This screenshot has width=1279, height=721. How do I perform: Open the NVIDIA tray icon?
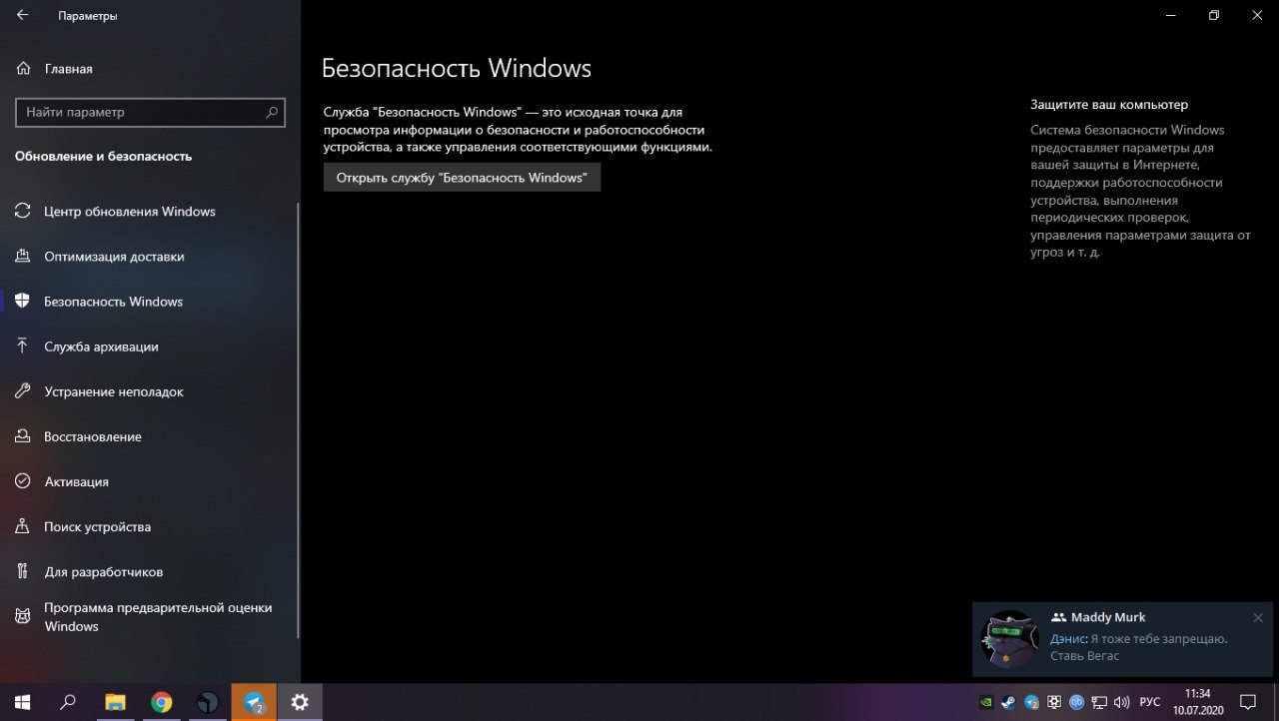[986, 702]
